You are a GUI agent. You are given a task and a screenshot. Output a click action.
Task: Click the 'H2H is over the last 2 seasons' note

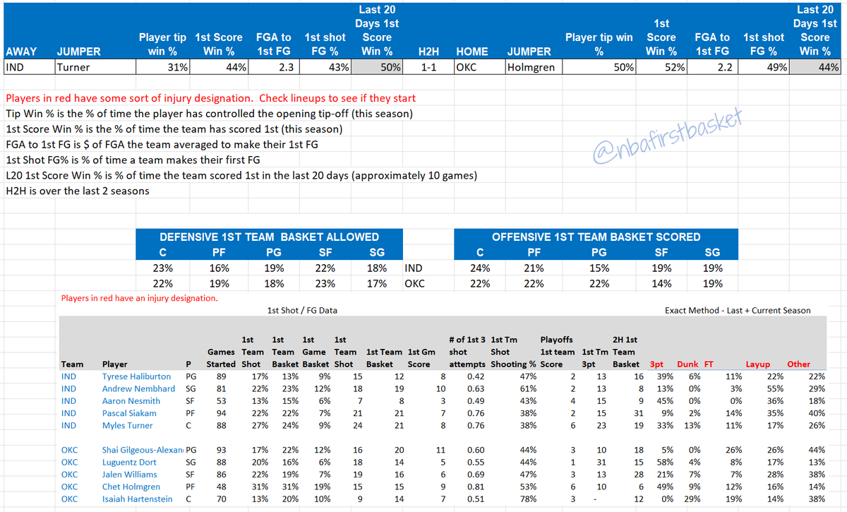(x=77, y=191)
